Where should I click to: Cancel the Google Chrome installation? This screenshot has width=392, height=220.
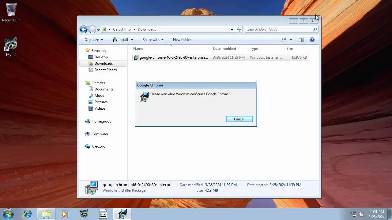pos(239,119)
